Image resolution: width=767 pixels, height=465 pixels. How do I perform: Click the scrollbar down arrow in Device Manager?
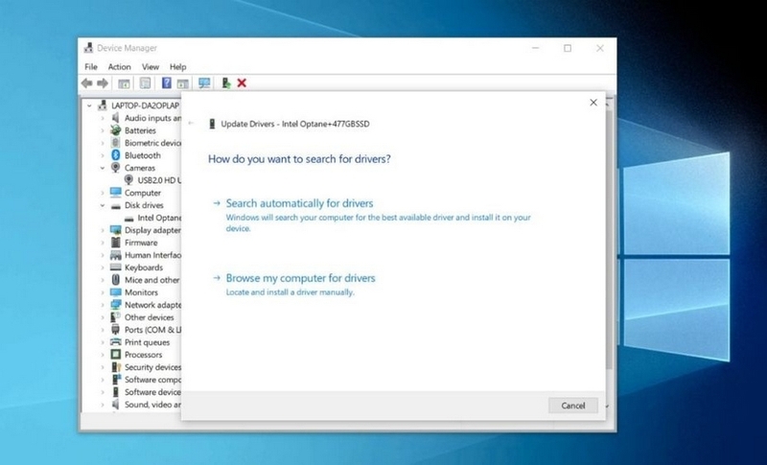(x=609, y=406)
